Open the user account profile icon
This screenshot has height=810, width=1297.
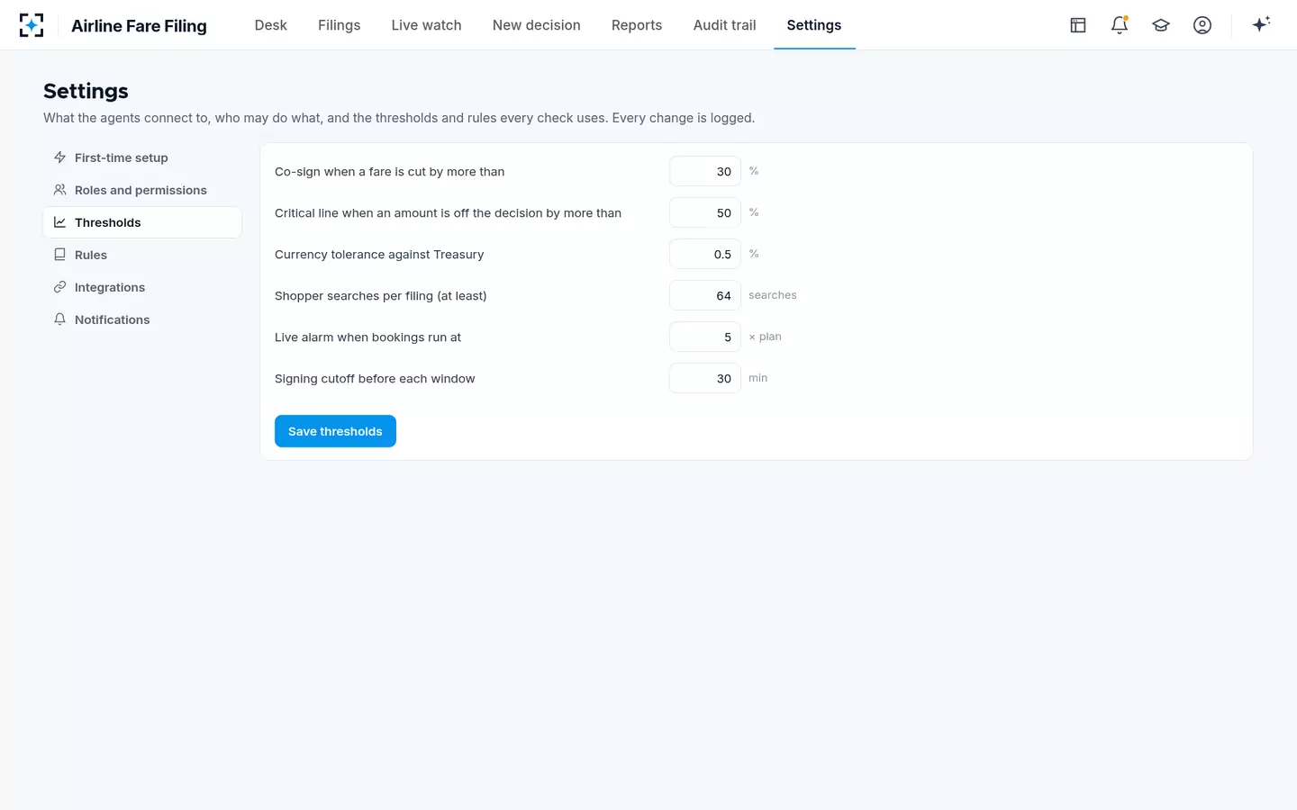[x=1202, y=25]
